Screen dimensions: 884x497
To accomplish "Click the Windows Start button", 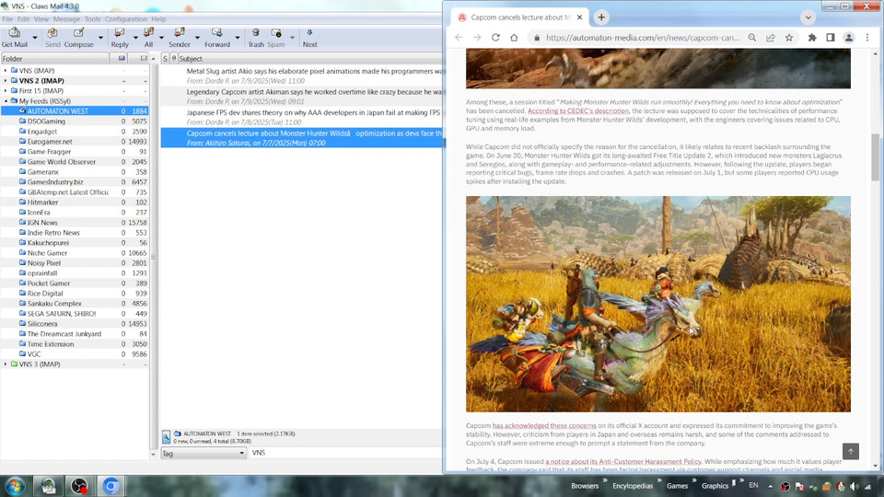I will [15, 486].
